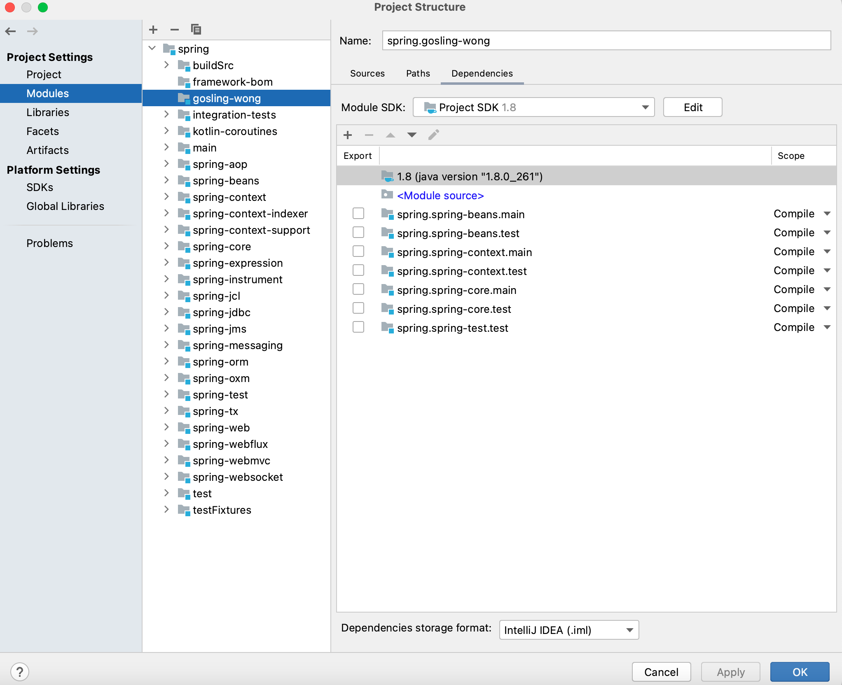Toggle export for spring.spring-core.main

pyautogui.click(x=358, y=289)
